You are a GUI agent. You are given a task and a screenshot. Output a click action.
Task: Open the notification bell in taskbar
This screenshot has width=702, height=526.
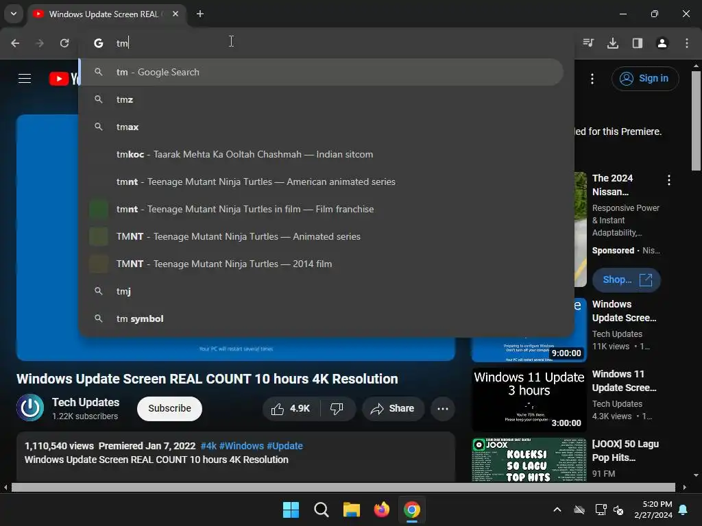pyautogui.click(x=683, y=510)
